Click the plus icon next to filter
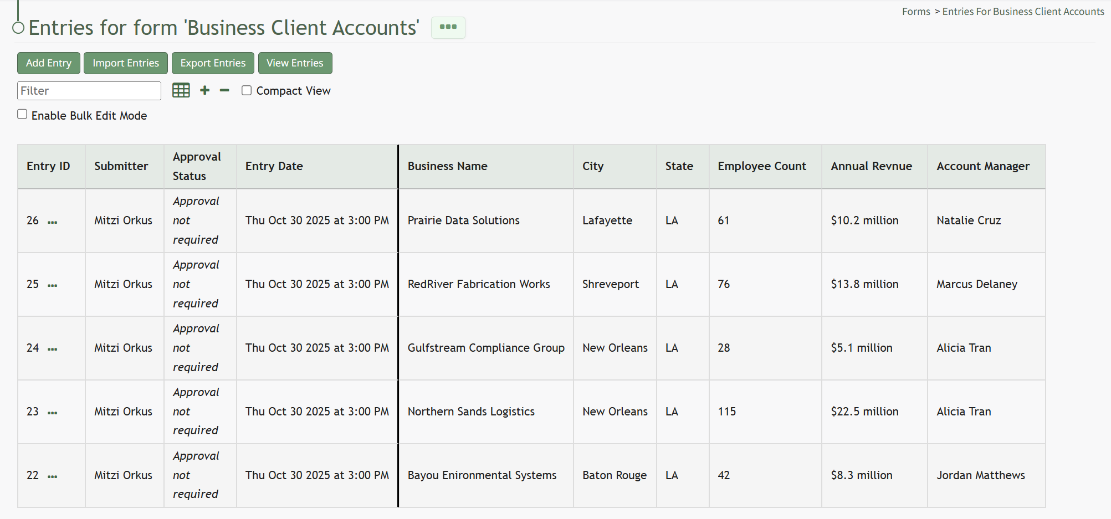The image size is (1111, 519). tap(204, 90)
